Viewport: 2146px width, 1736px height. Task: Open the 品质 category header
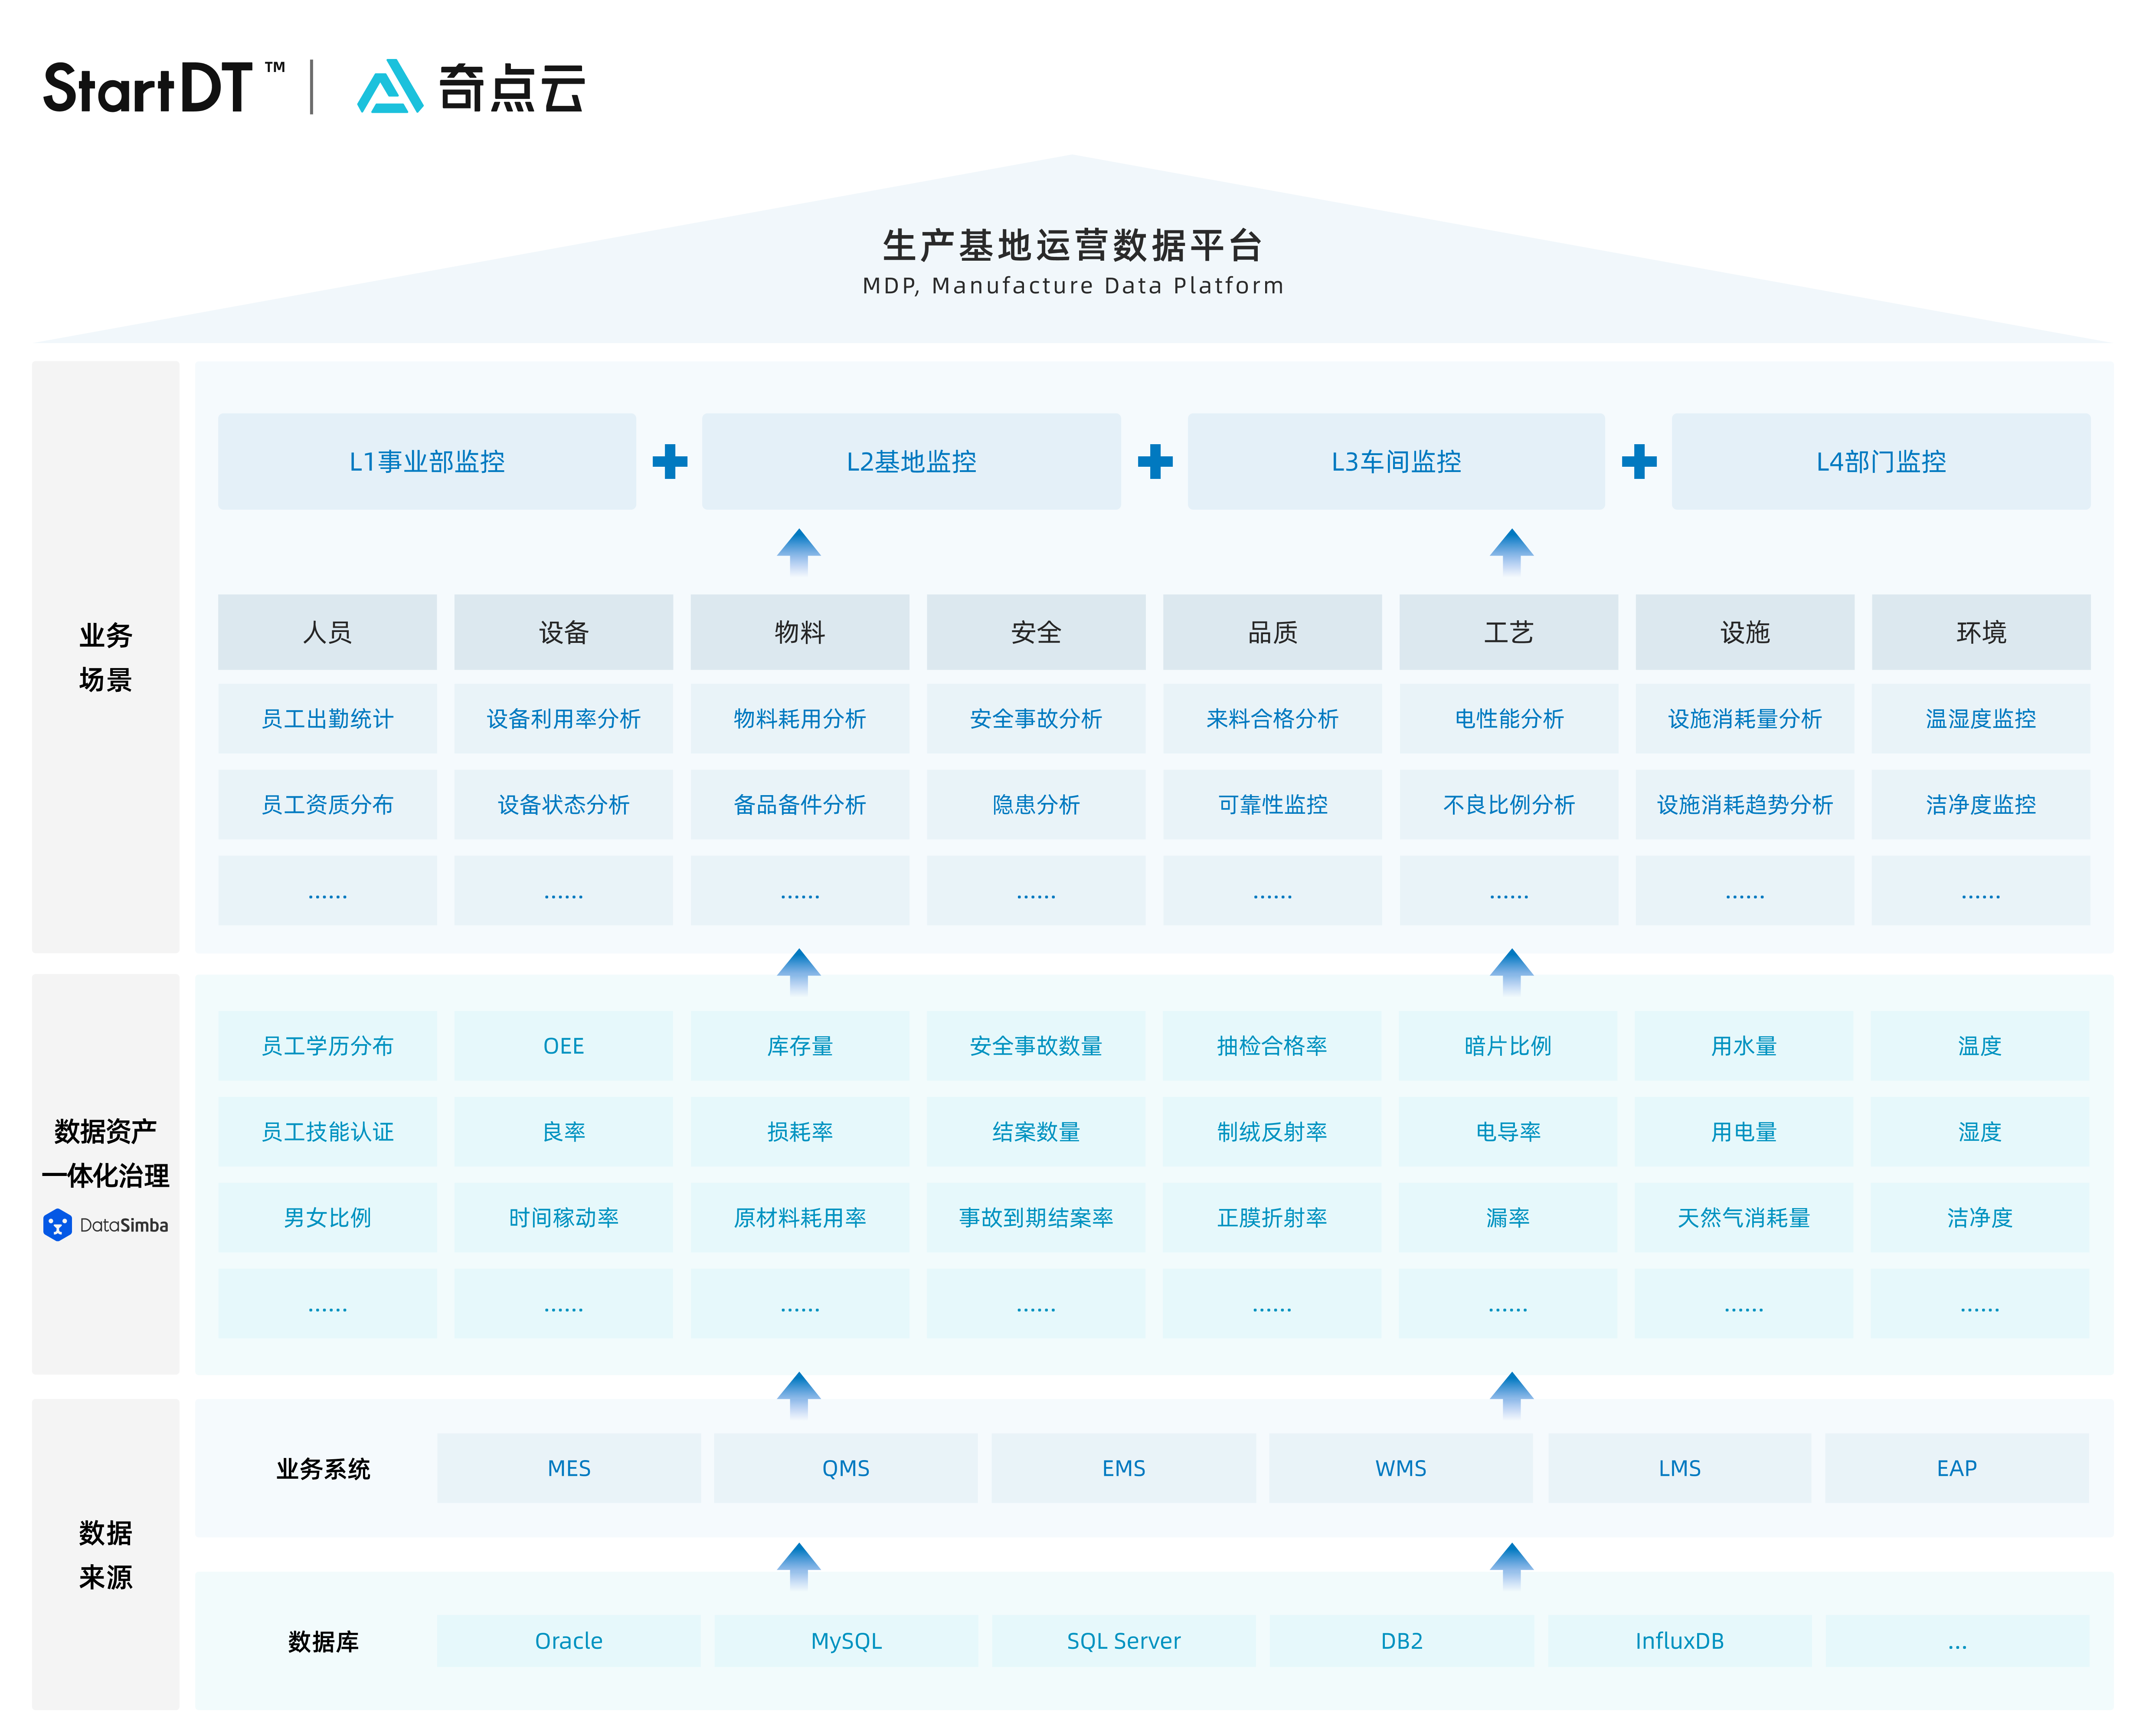coord(1272,632)
